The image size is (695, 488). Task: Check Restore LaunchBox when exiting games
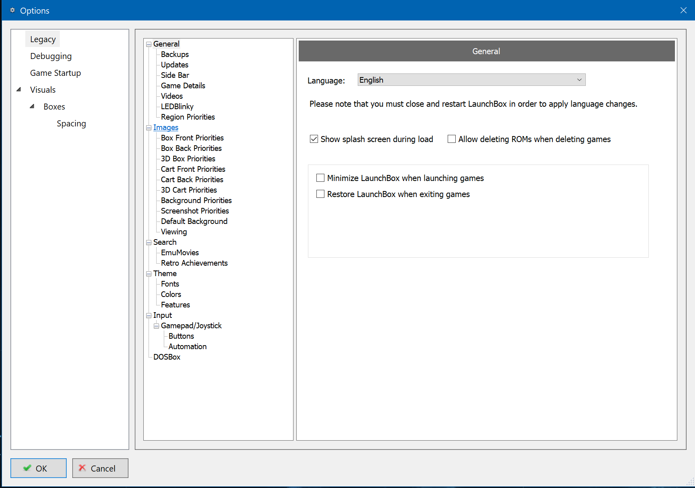(x=320, y=194)
